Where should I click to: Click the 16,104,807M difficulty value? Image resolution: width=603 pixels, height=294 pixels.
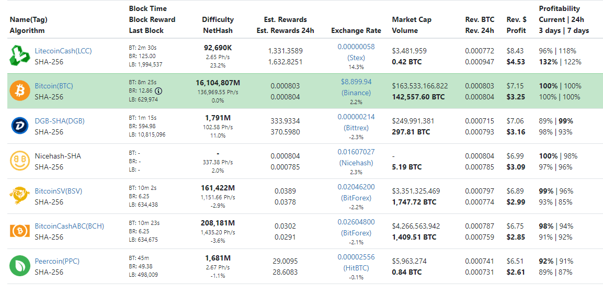[218, 82]
